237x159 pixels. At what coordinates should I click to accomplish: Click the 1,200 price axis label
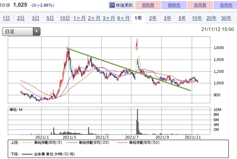point(219,71)
